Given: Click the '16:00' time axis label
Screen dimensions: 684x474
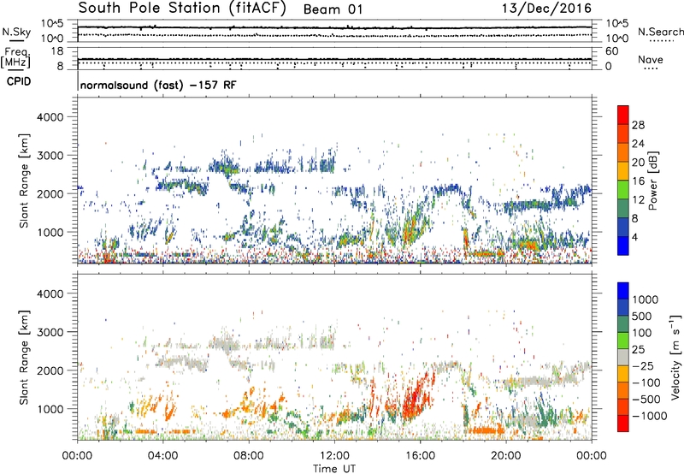Looking at the screenshot, I should coord(420,456).
